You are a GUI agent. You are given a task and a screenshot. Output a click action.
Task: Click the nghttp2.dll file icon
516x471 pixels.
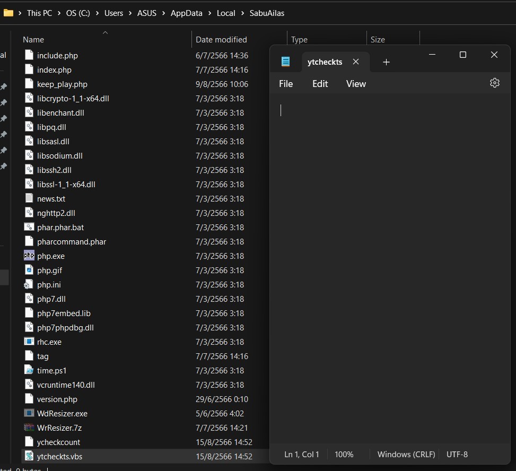click(x=29, y=213)
